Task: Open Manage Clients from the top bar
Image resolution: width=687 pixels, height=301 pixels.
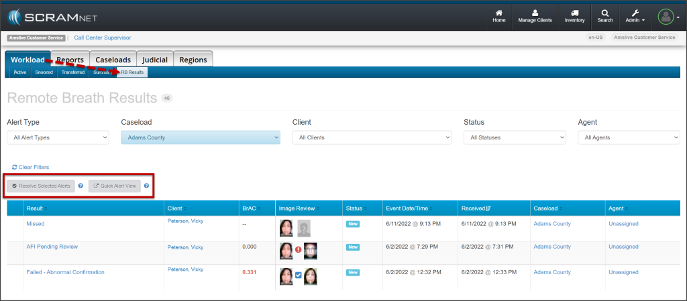Action: click(535, 15)
